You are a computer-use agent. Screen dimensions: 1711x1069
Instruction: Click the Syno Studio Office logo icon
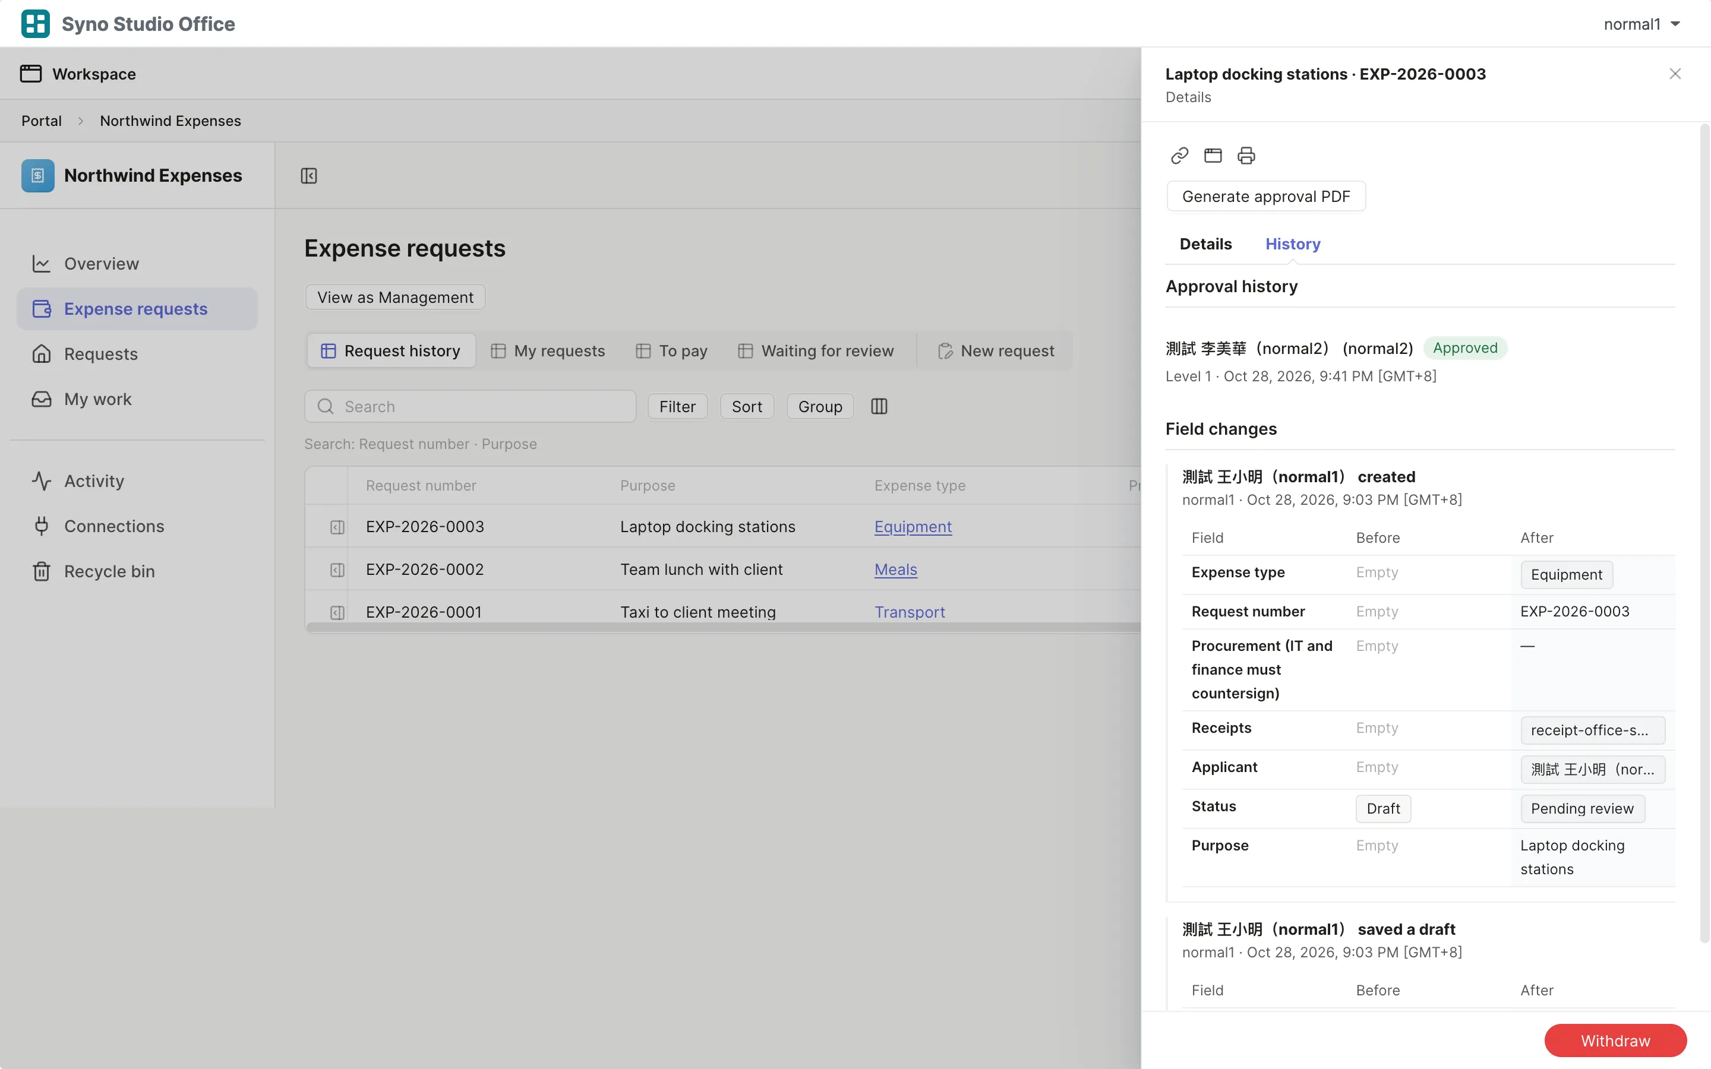(x=36, y=23)
